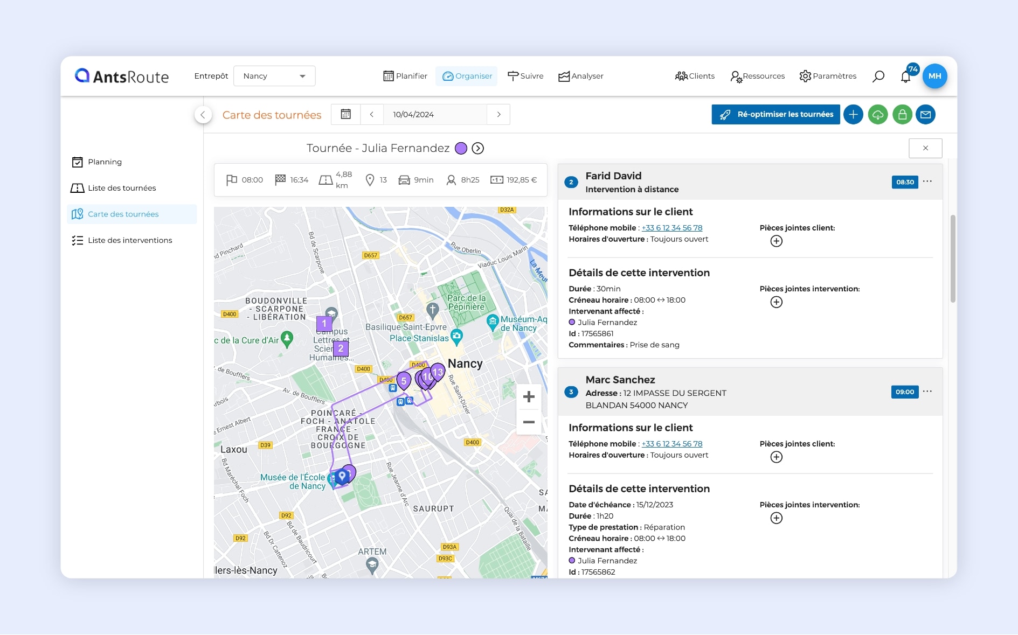Zoom out on the map

tap(529, 422)
